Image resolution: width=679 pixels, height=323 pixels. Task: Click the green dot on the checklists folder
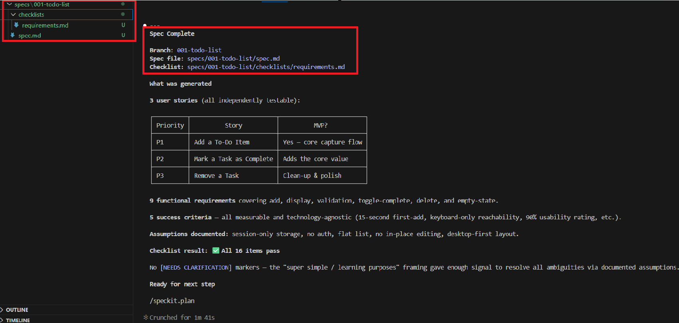123,14
